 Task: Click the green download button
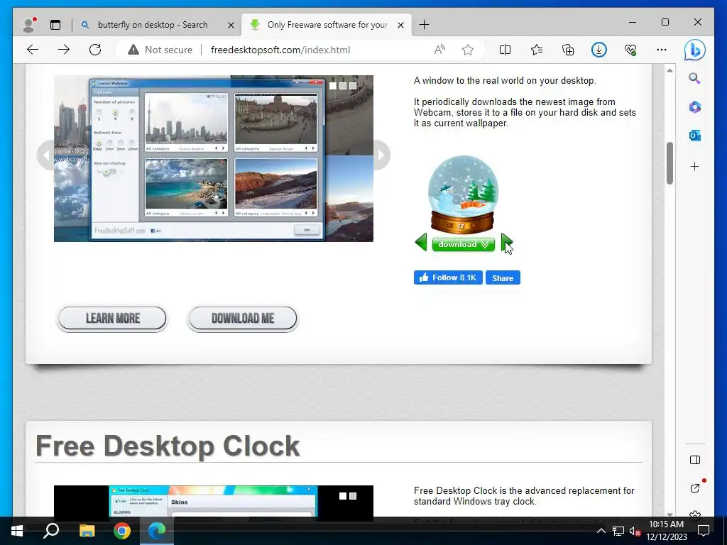pos(463,244)
